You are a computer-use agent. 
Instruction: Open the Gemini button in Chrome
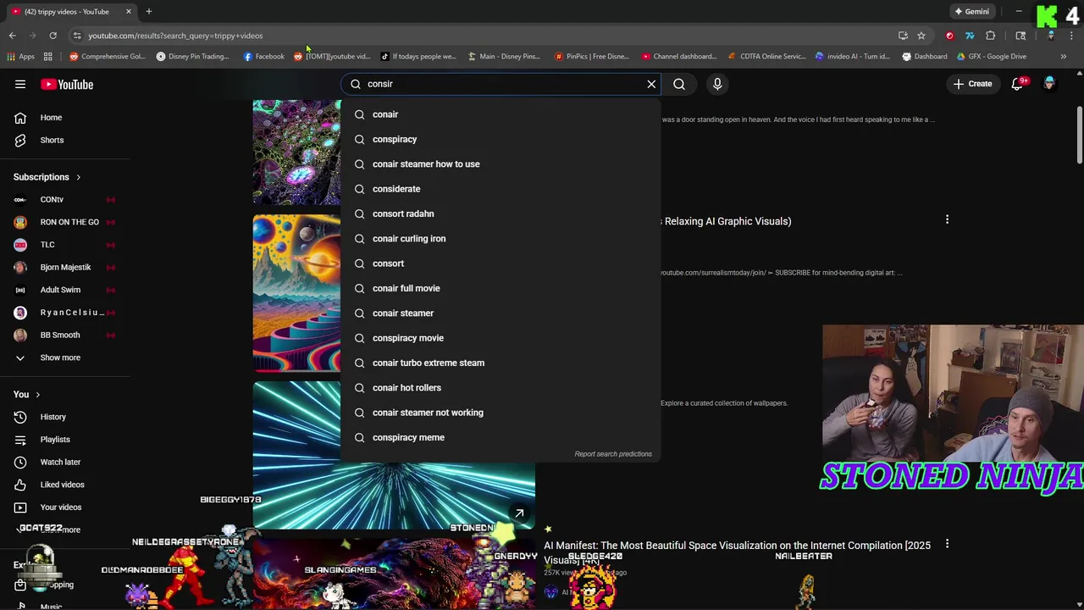point(971,12)
